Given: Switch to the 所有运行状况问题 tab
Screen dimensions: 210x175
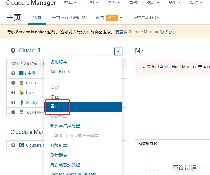Looking at the screenshot, I should [69, 18].
